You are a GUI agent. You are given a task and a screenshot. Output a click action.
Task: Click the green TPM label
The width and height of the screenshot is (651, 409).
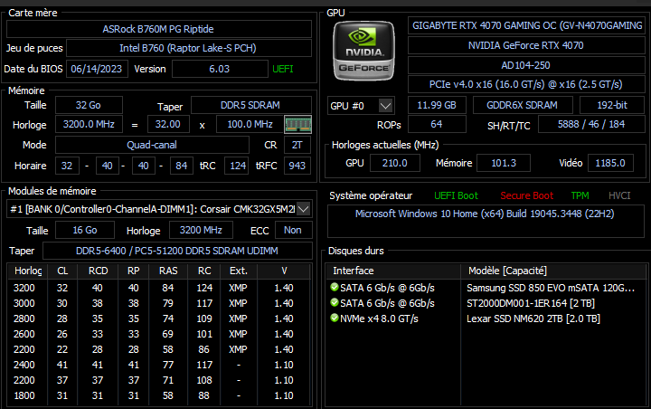pyautogui.click(x=580, y=195)
